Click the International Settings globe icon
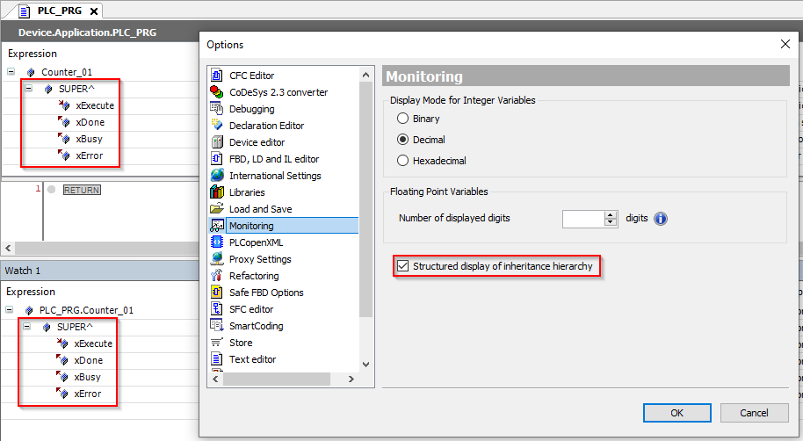803x441 pixels. tap(217, 176)
